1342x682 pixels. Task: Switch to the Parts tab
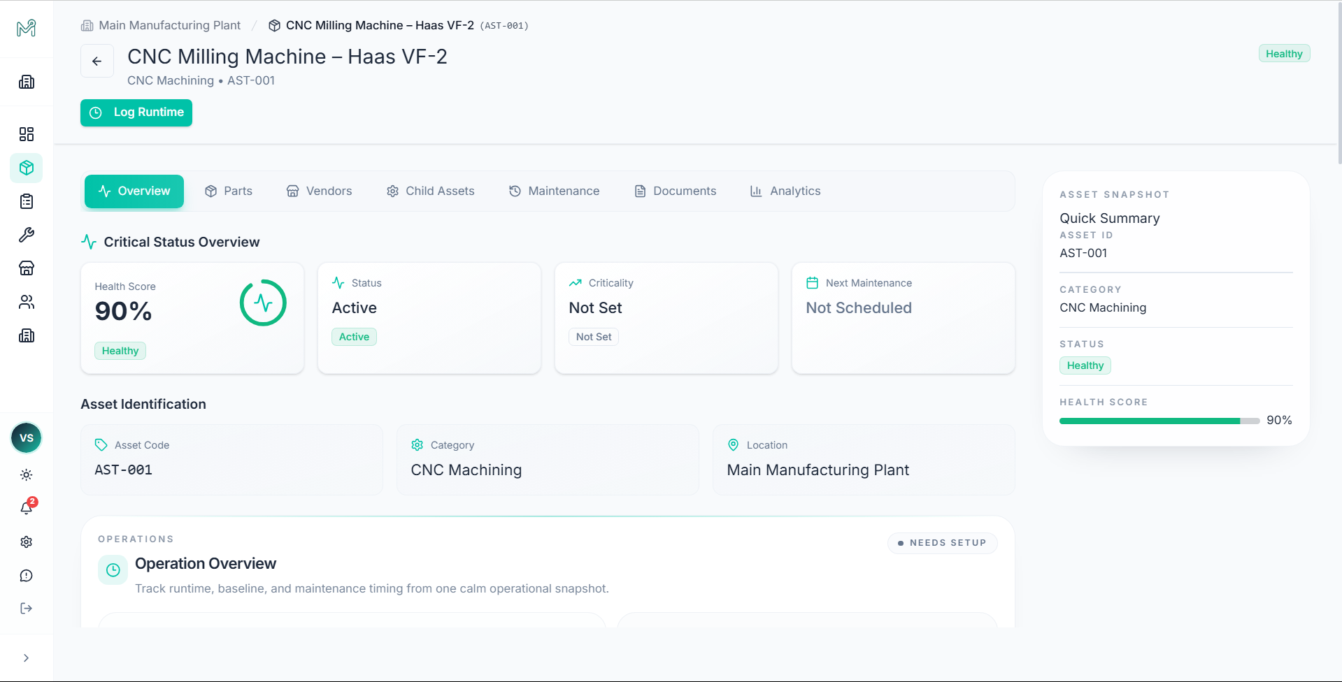(229, 191)
